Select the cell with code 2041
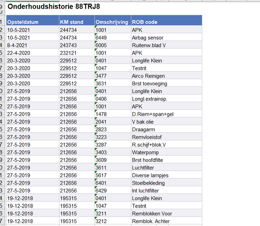260x226 pixels. [113, 122]
